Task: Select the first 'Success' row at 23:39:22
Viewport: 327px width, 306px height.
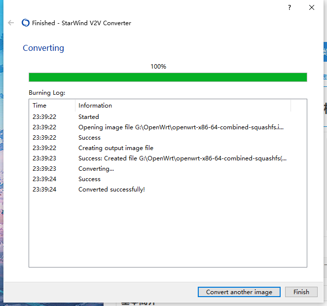Action: click(168, 138)
